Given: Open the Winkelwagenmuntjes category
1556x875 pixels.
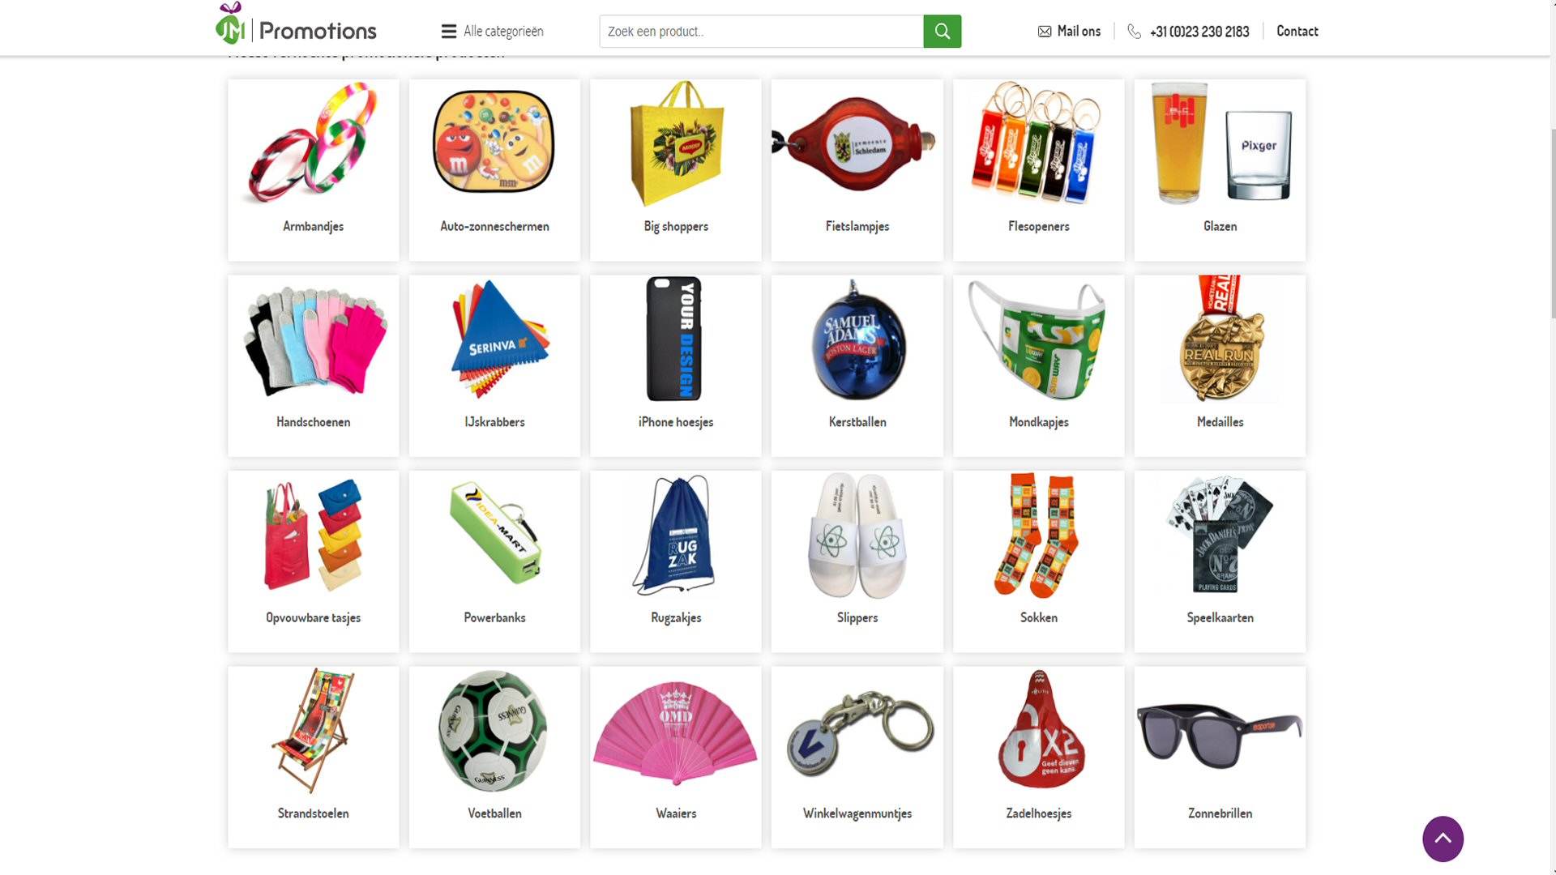Looking at the screenshot, I should click(x=857, y=758).
